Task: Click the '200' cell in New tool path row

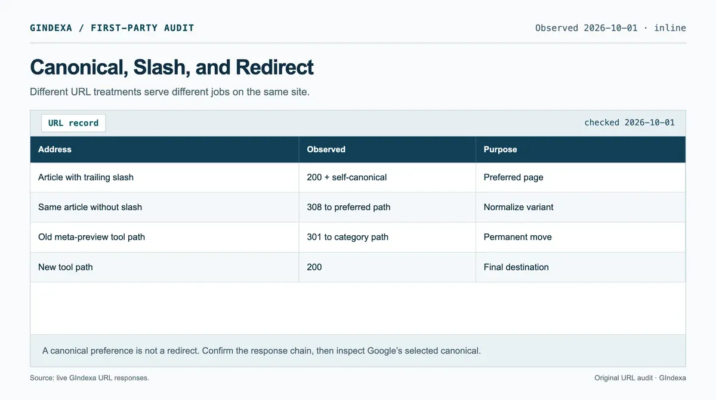Action: pyautogui.click(x=387, y=267)
